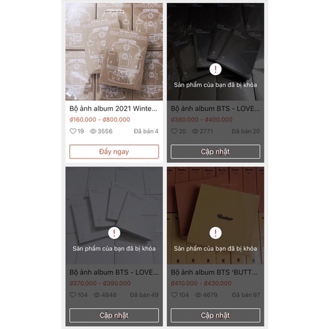Select the Đã bán 97 sold count
Screen dimensions: 329x329
[246, 295]
